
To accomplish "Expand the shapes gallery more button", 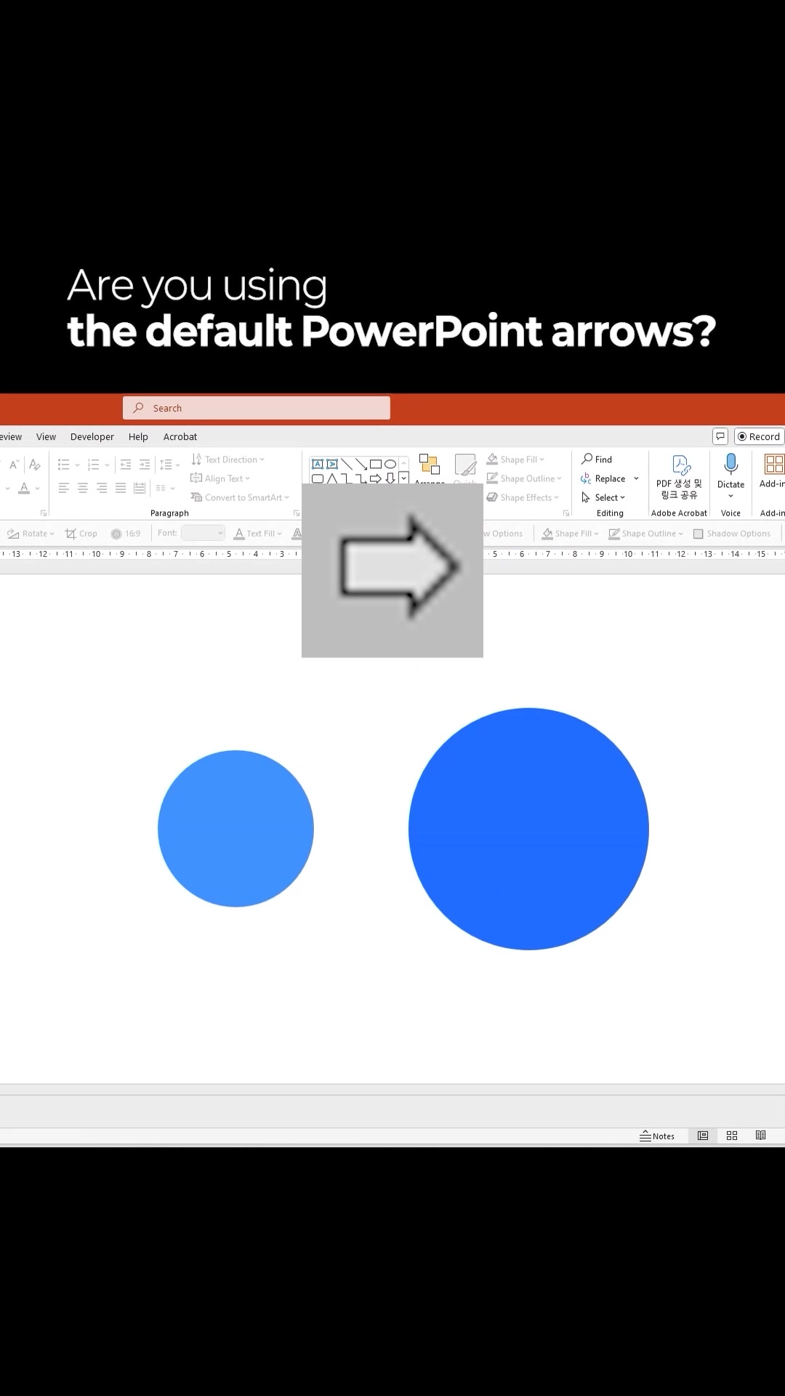I will (x=403, y=478).
